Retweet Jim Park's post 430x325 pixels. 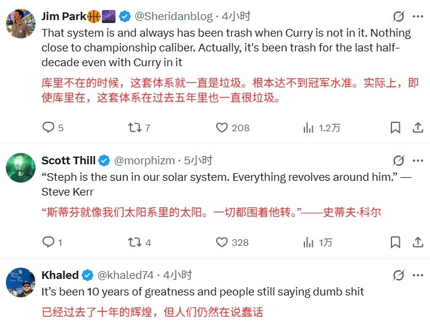pyautogui.click(x=134, y=128)
